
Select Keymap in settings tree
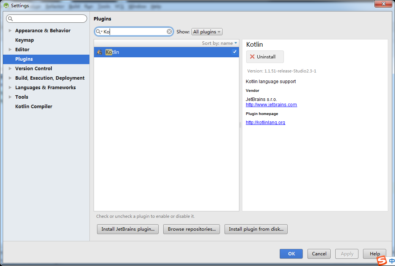coord(24,40)
